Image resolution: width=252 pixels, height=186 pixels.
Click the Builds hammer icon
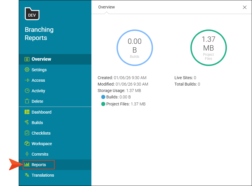27,123
